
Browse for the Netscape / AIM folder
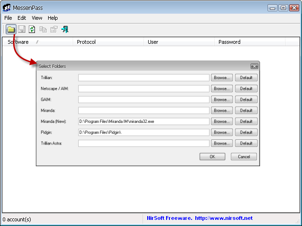click(222, 89)
